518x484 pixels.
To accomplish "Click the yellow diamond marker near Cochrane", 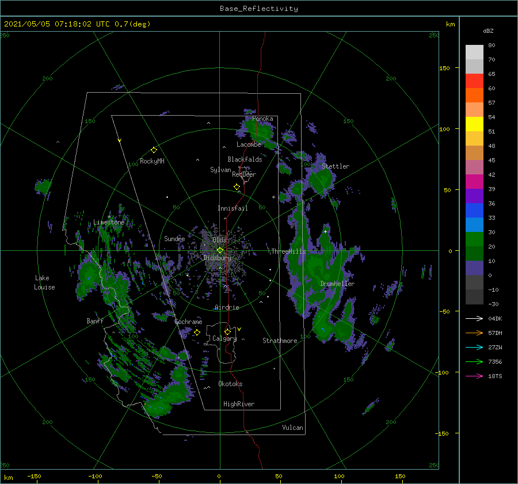I will click(x=197, y=333).
